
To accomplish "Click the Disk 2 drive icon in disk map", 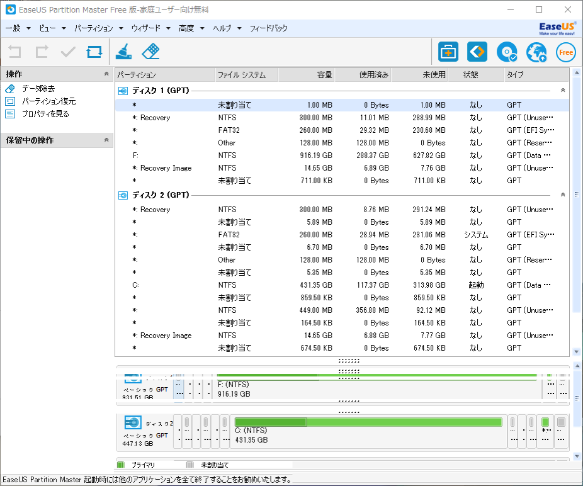I will click(x=133, y=422).
